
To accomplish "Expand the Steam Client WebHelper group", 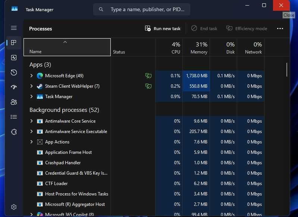I will coord(31,86).
